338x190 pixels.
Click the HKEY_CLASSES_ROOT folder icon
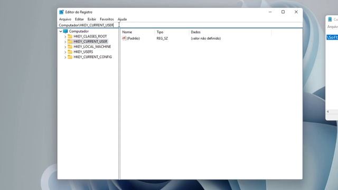pyautogui.click(x=70, y=36)
